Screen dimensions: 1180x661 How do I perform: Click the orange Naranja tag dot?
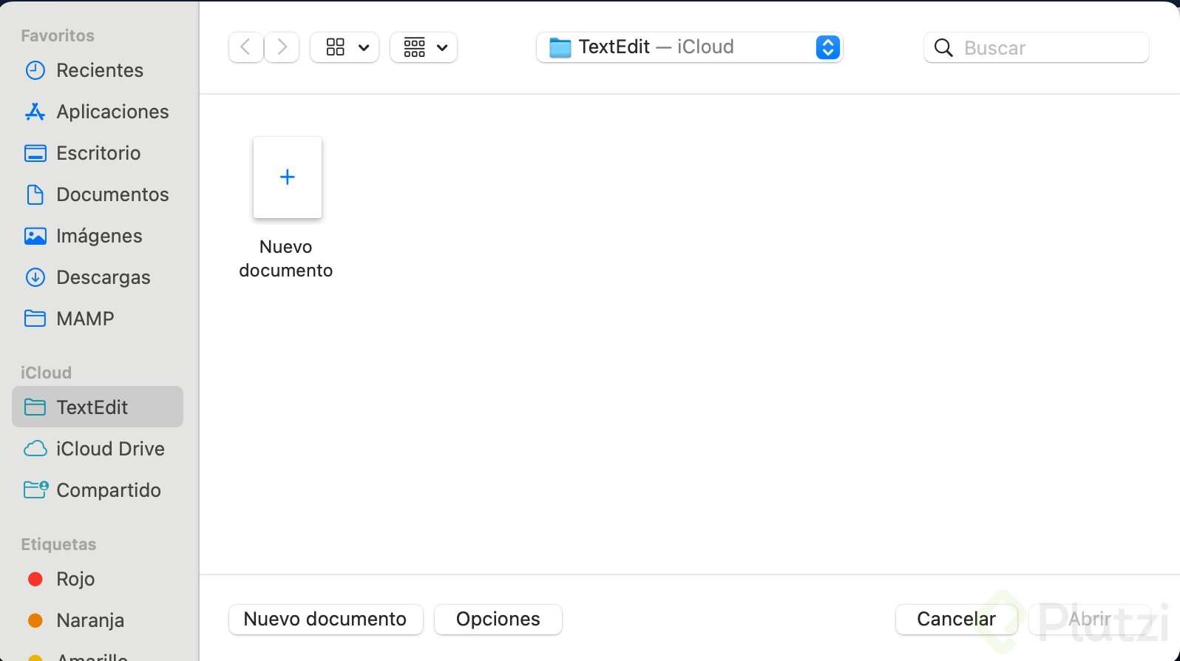point(35,620)
